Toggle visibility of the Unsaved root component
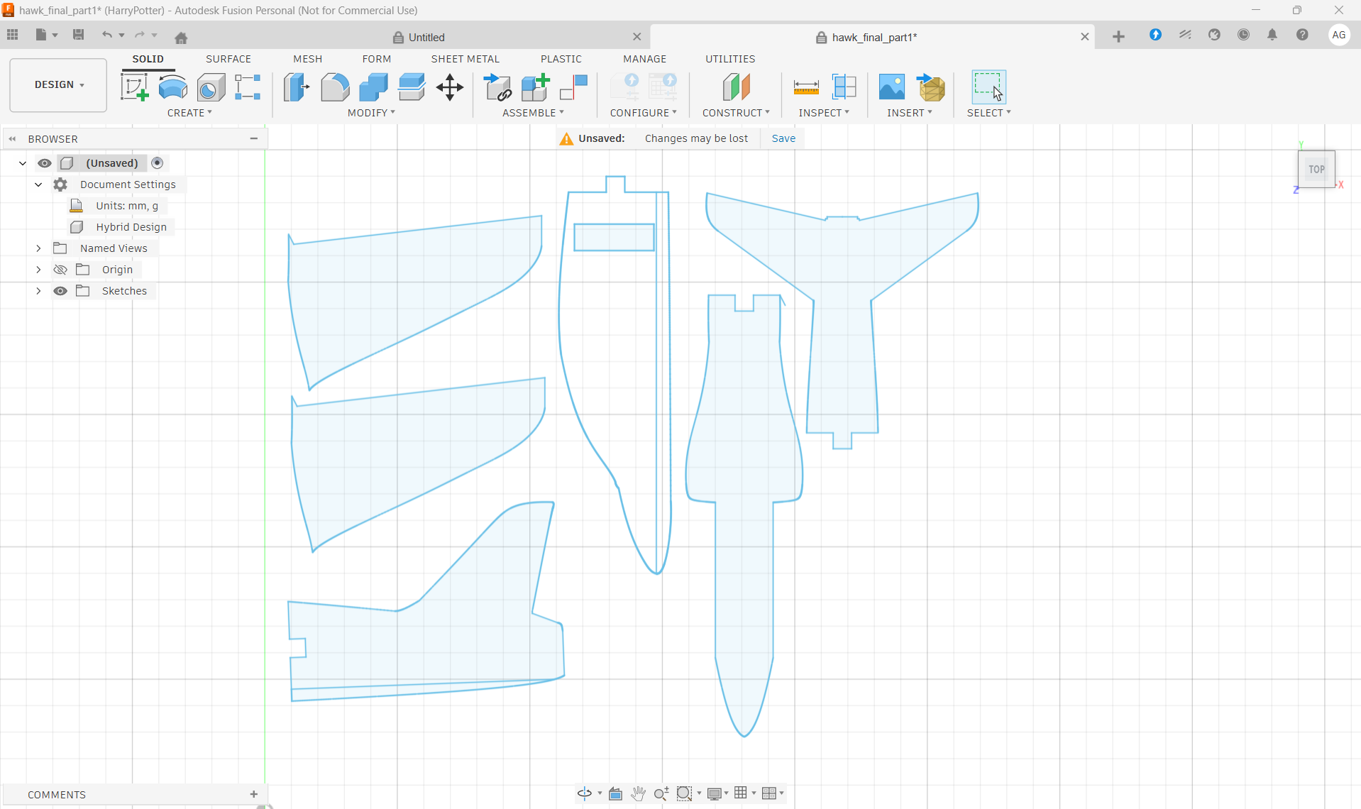The image size is (1361, 809). click(44, 163)
